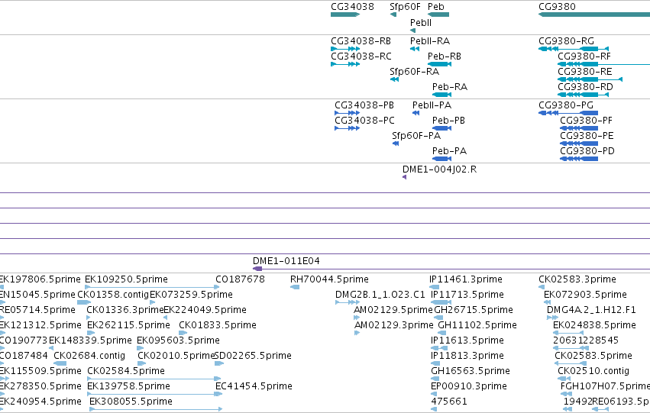The width and height of the screenshot is (650, 413).
Task: Click the EK073259.5prime EST
Action: point(152,302)
